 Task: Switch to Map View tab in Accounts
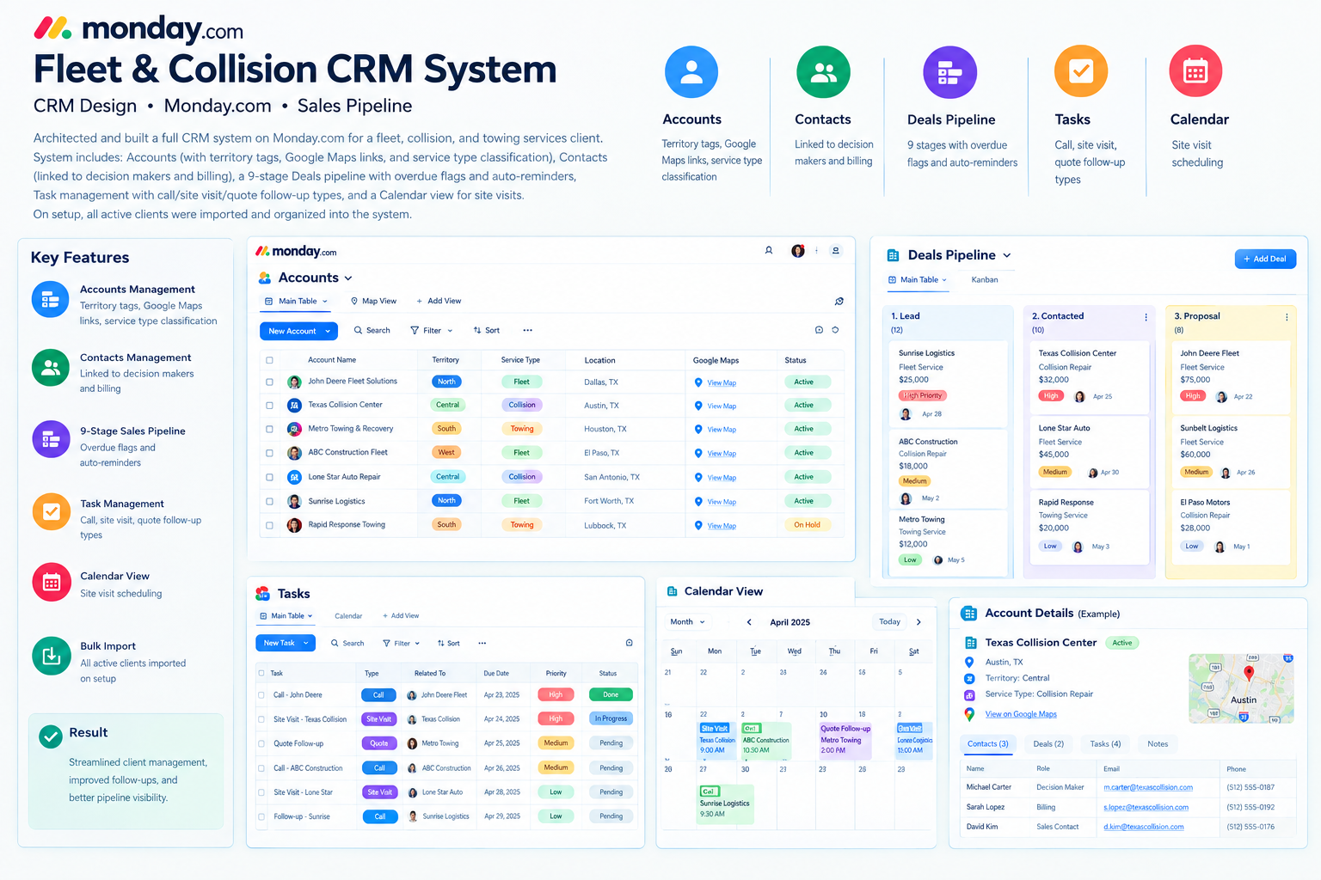point(373,302)
